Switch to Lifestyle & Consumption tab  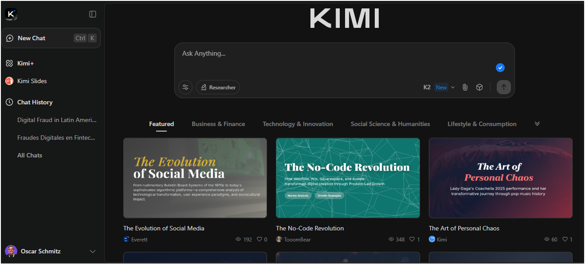482,124
